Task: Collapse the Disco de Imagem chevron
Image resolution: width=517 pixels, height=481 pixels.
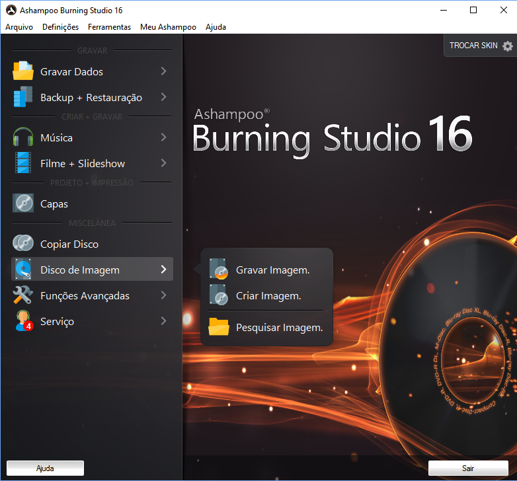Action: tap(163, 269)
